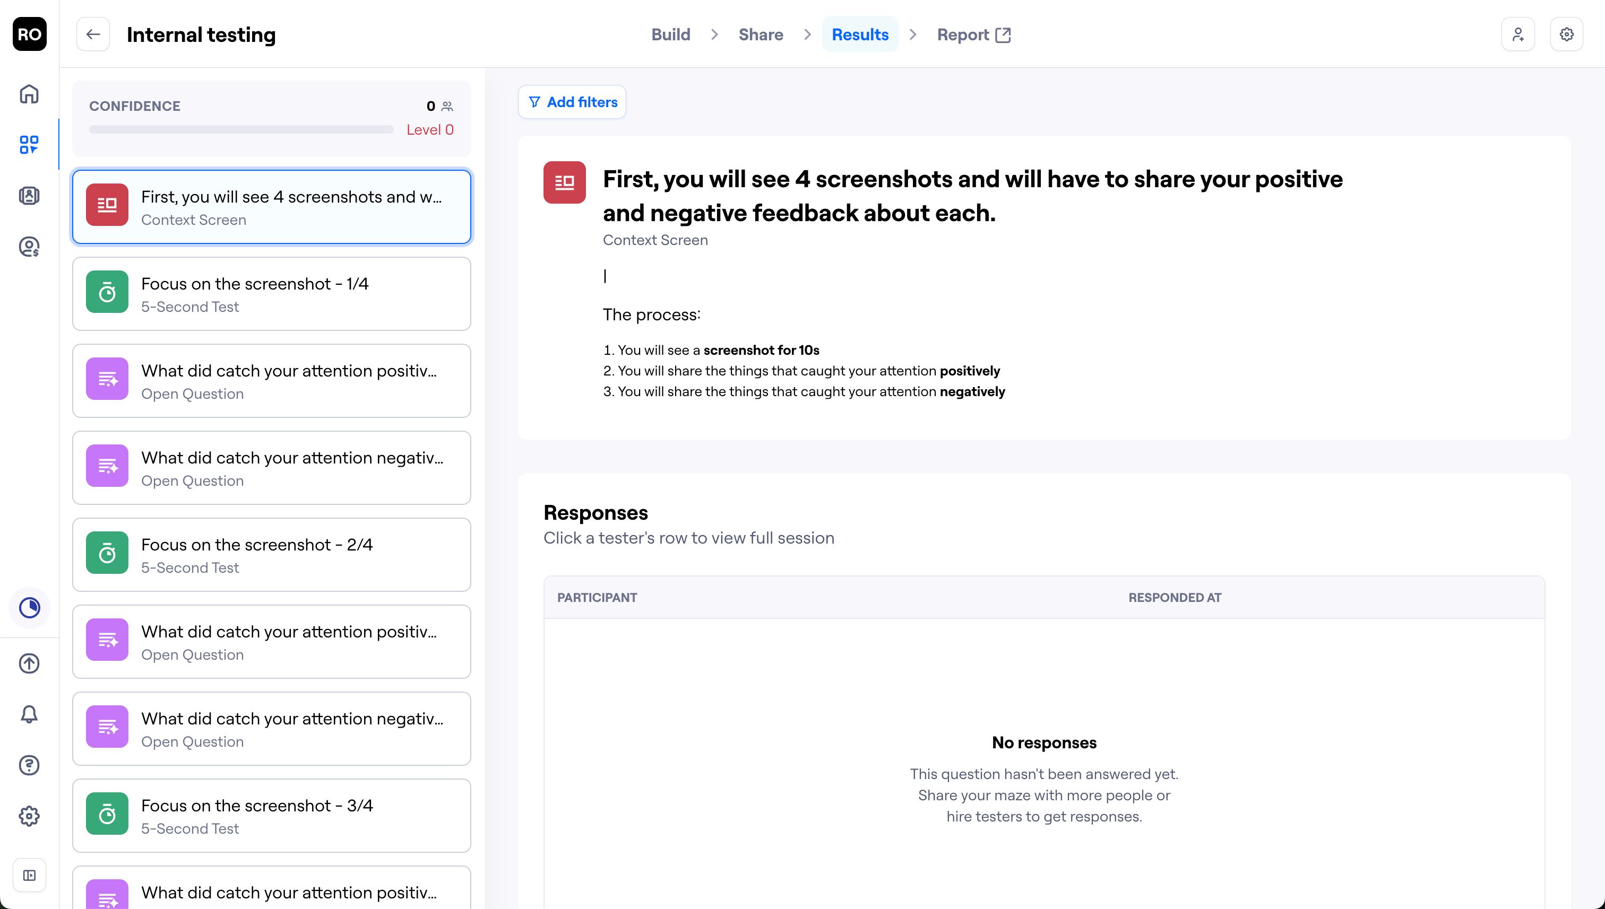Click "The process:" text
1605x909 pixels.
(652, 314)
